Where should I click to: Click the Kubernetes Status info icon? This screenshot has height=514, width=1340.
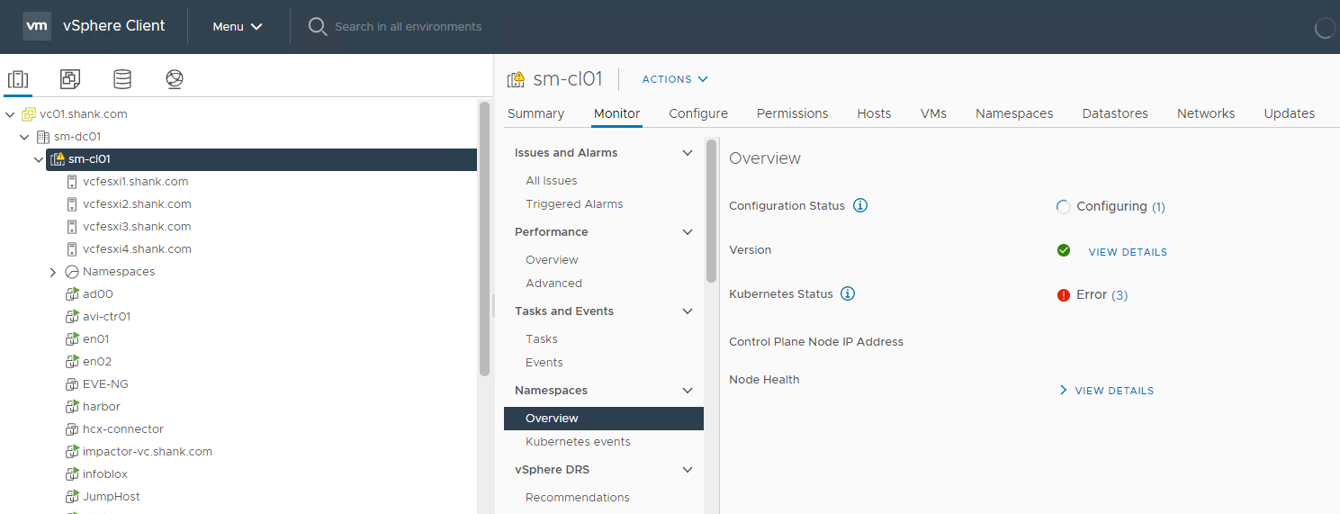tap(848, 293)
